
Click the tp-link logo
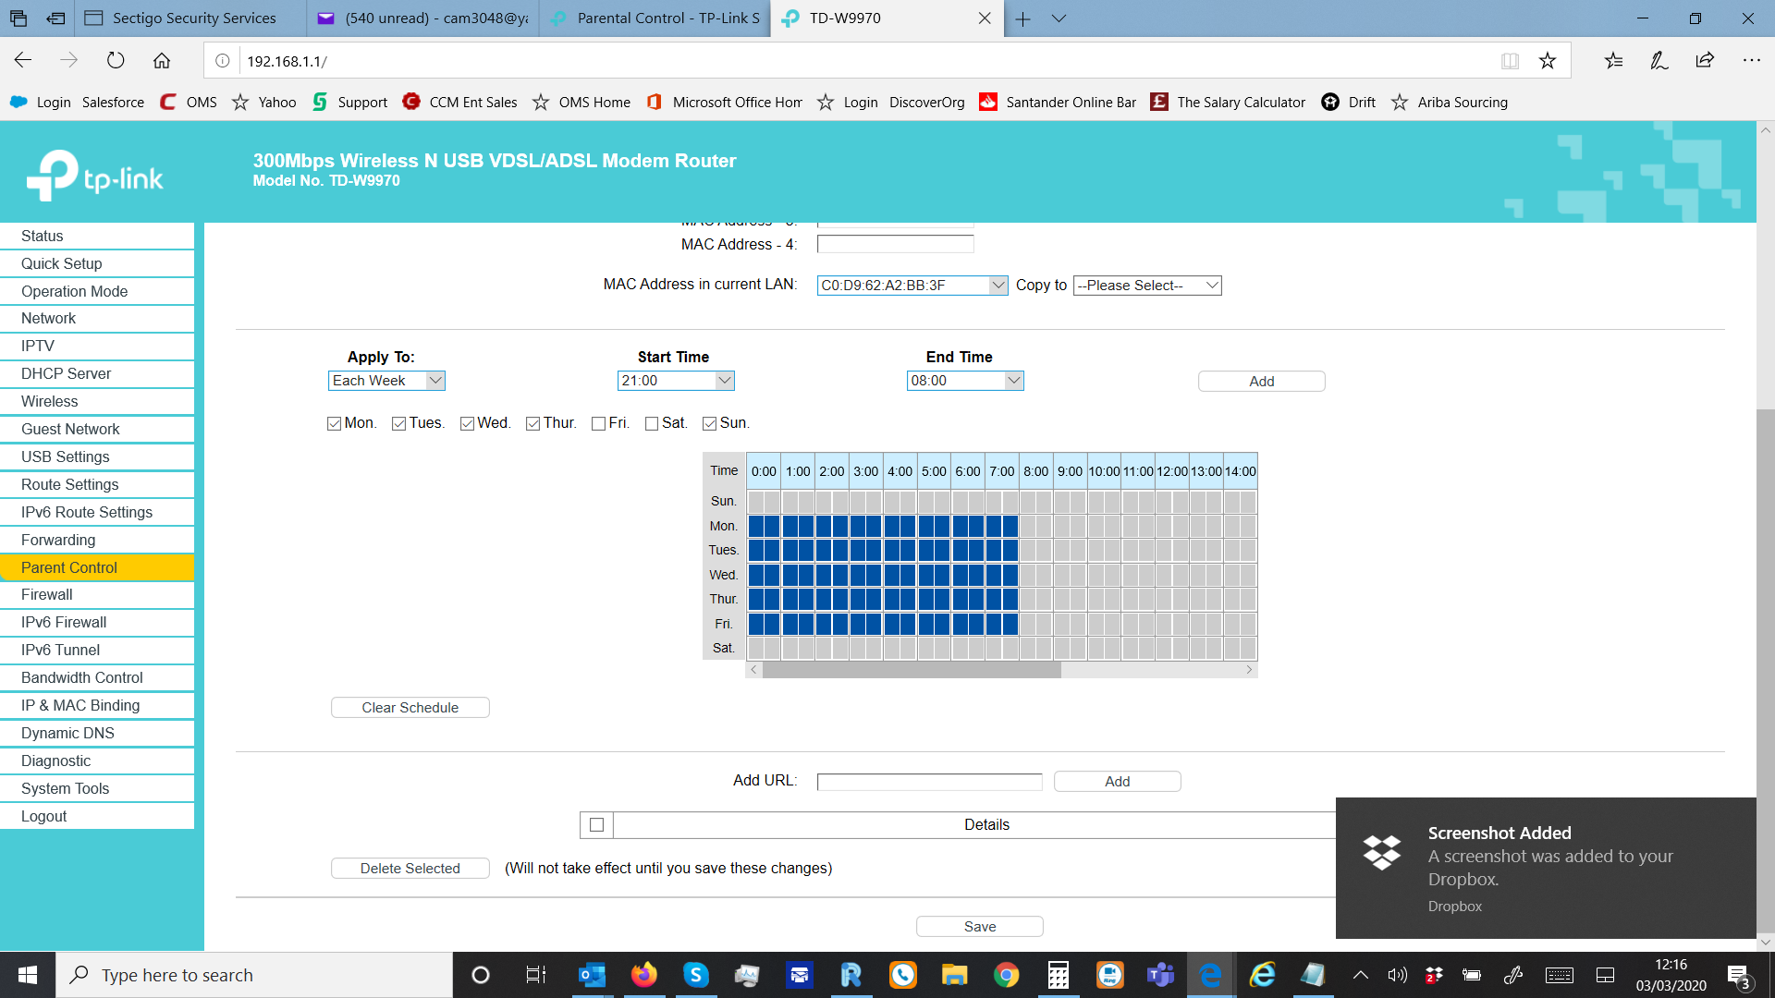click(94, 176)
